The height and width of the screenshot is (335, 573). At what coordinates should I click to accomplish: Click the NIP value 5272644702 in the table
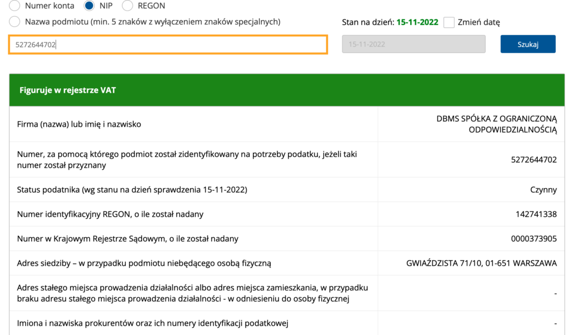point(533,160)
